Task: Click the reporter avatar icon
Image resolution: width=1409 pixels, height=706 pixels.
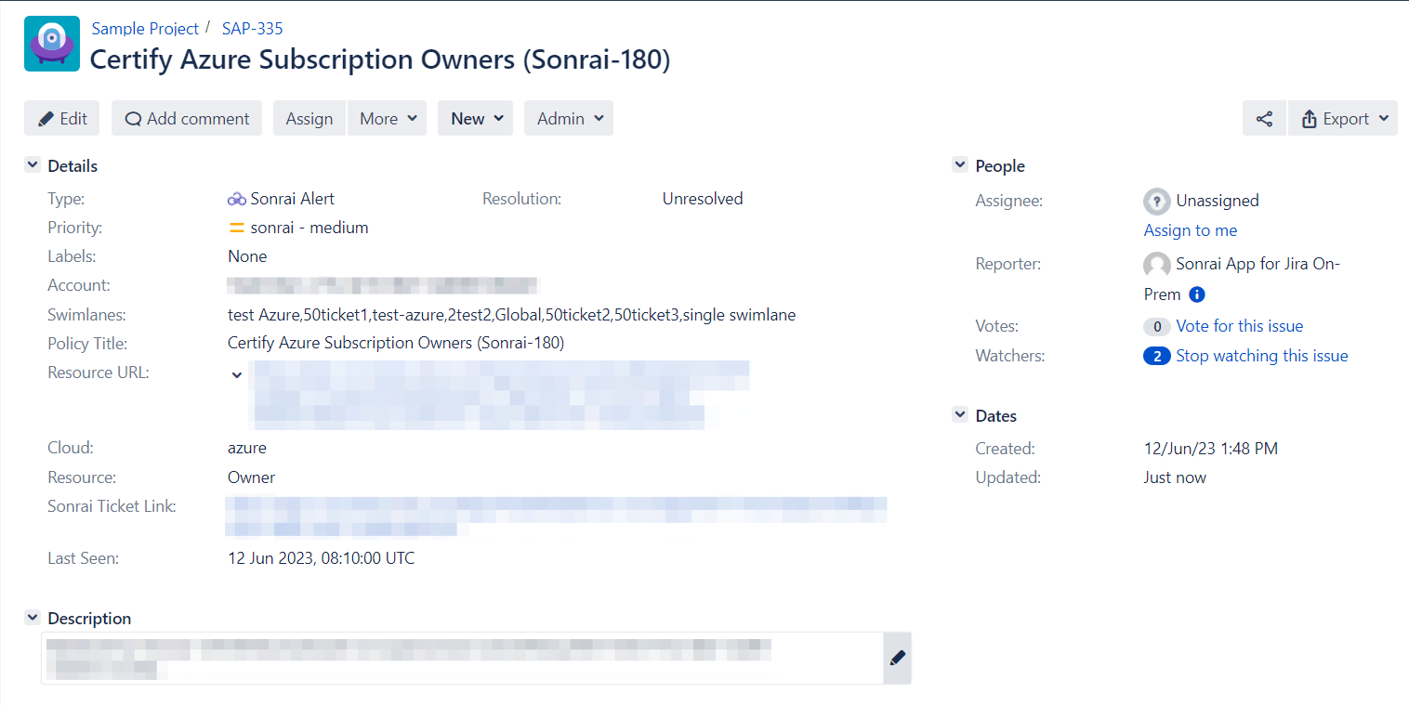Action: pos(1156,265)
